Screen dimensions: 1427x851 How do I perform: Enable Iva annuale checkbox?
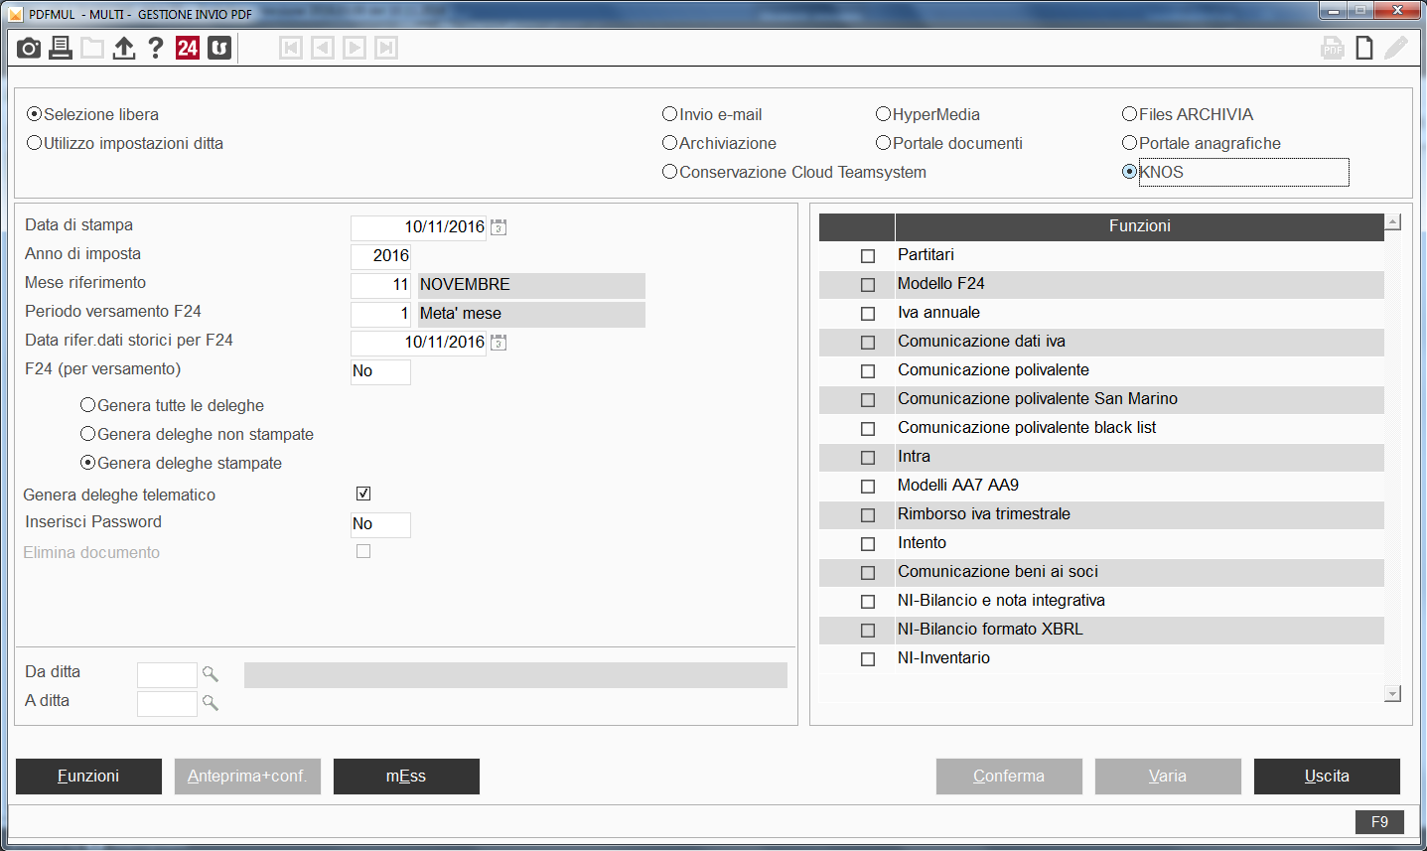[868, 314]
